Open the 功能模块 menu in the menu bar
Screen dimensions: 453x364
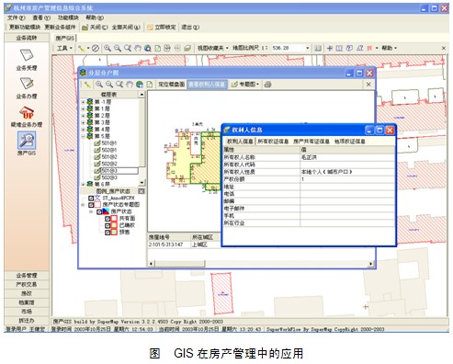[x=68, y=17]
